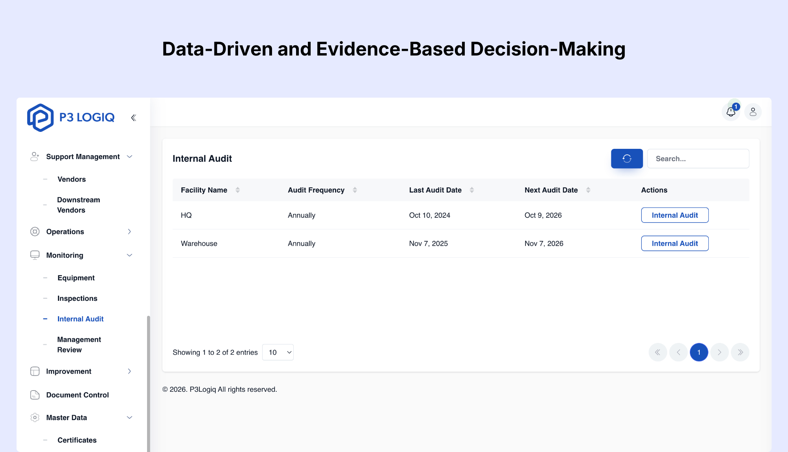This screenshot has height=452, width=788.
Task: Open the Inspections menu item
Action: 77,298
